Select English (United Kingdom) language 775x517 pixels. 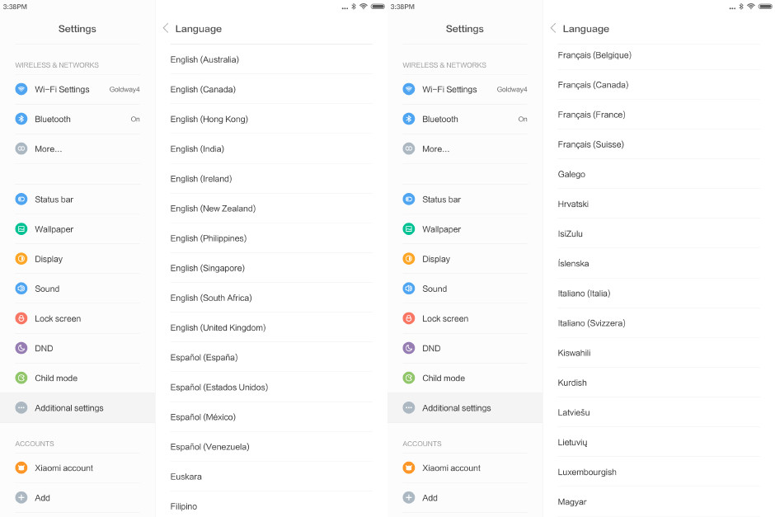[218, 327]
